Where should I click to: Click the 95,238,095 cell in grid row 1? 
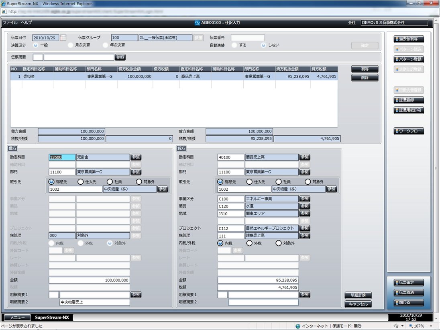(293, 76)
